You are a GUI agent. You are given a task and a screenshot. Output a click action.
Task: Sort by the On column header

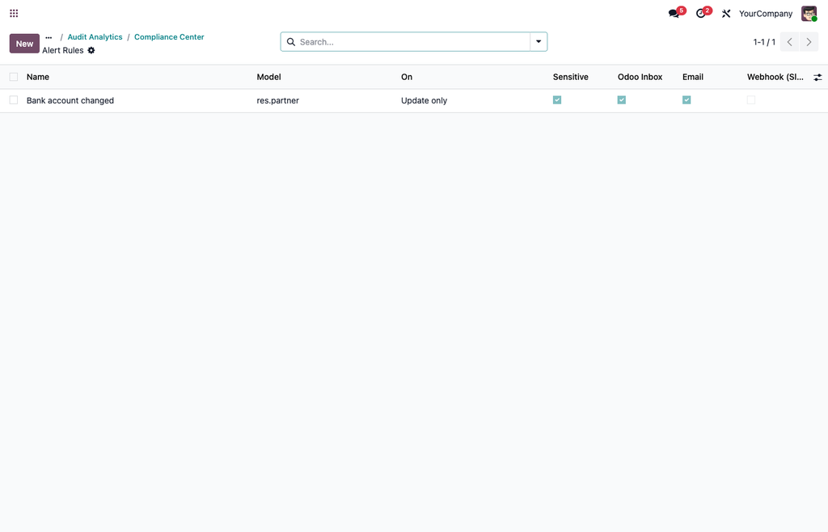[407, 77]
